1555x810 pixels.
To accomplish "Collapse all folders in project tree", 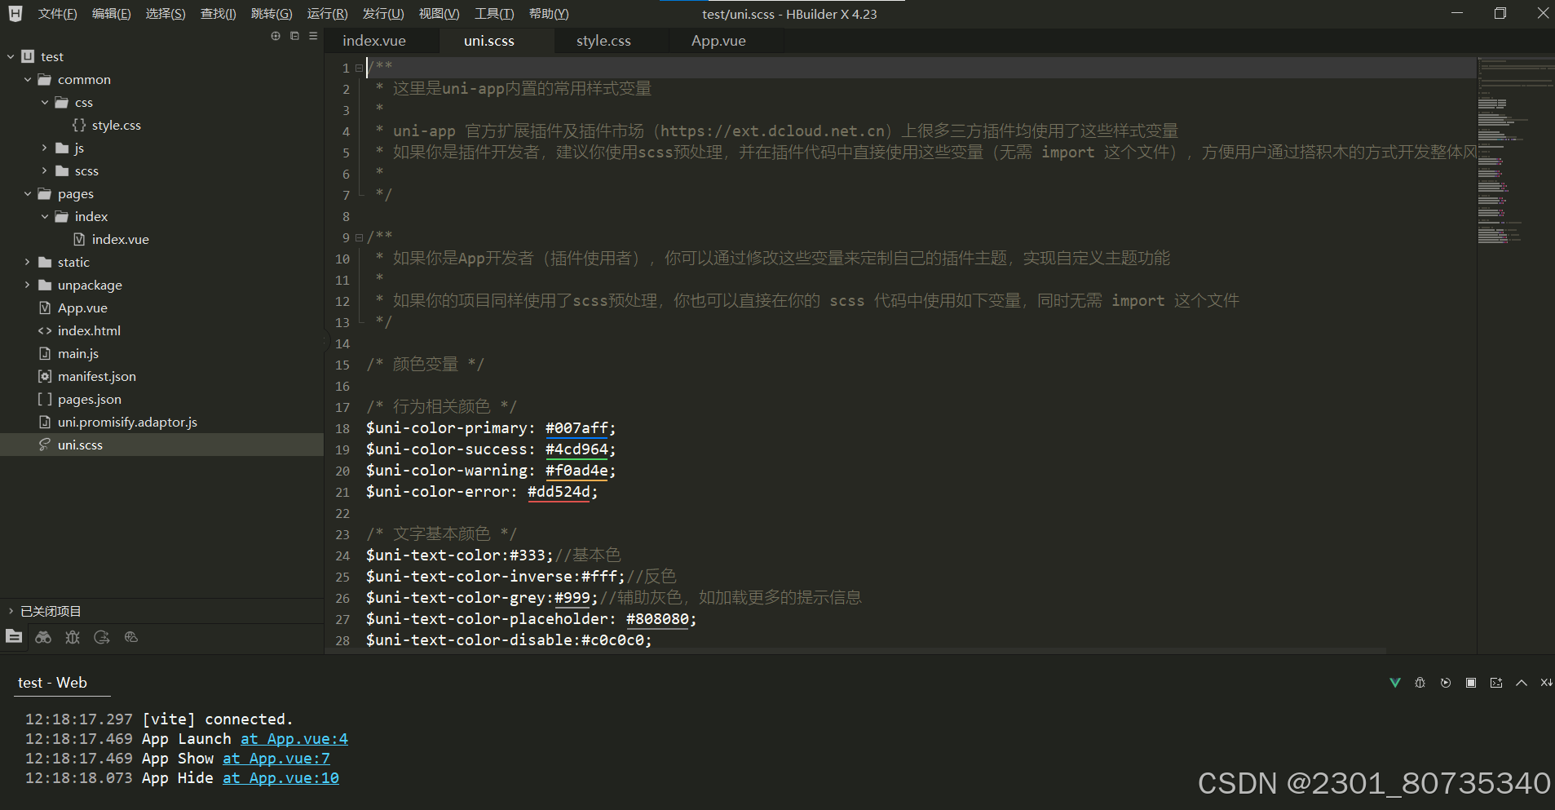I will [x=294, y=36].
